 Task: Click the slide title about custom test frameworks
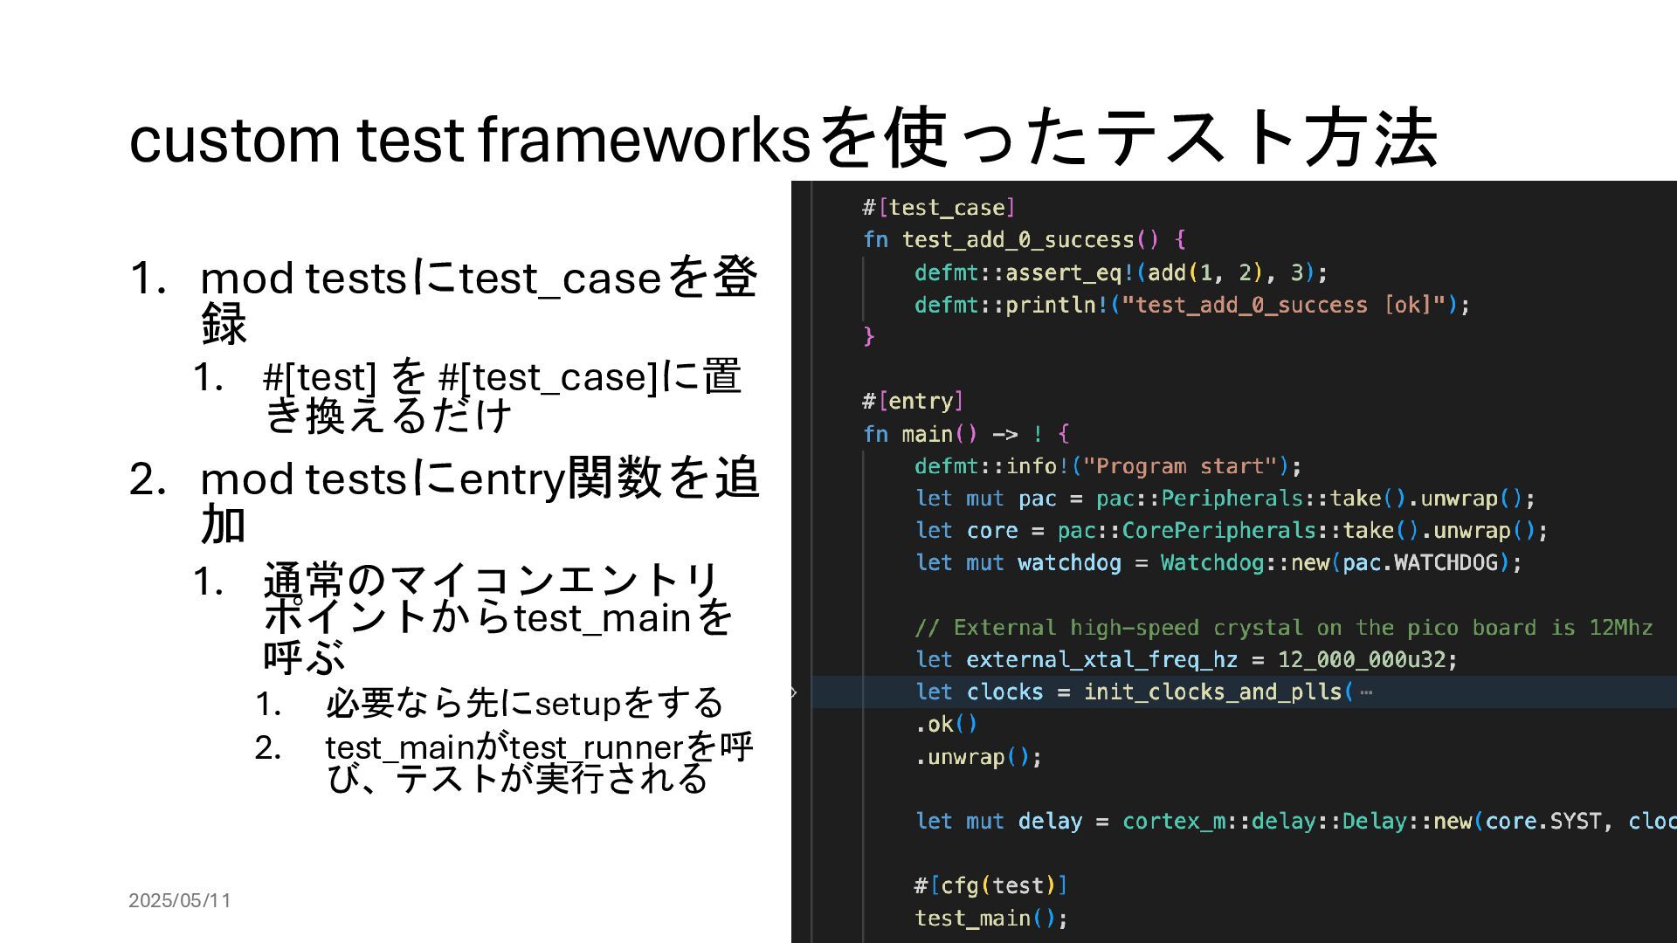(x=783, y=138)
